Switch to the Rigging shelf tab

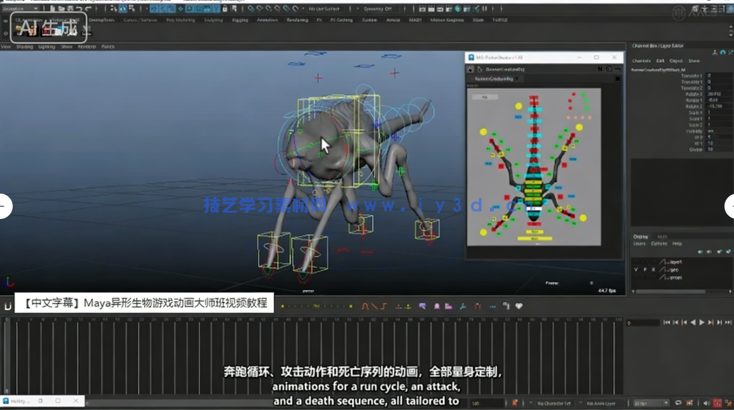point(240,20)
